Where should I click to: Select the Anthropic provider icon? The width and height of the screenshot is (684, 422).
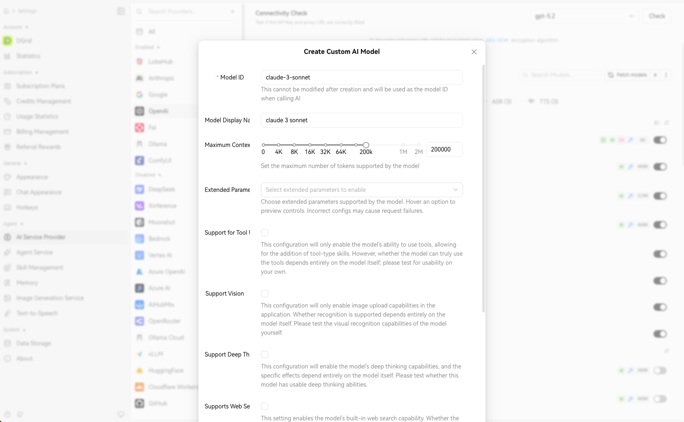[140, 78]
